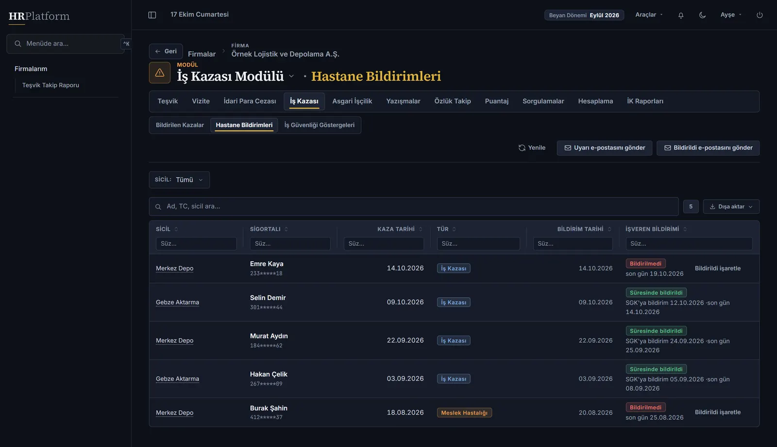Select İş Güvenliği Göstergeleri sub-tab
777x447 pixels.
[x=319, y=125]
